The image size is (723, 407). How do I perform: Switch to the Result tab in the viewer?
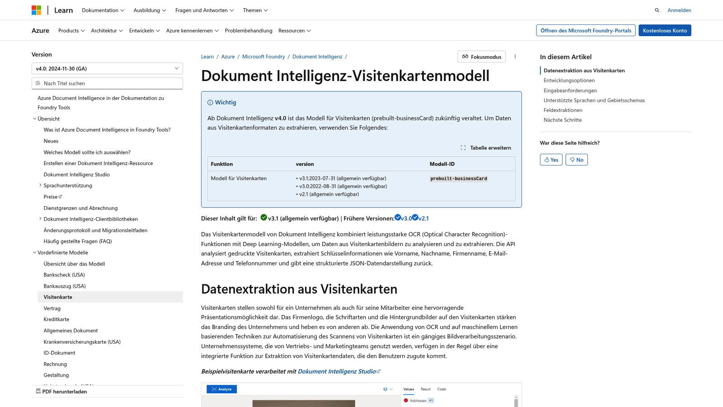click(x=425, y=389)
